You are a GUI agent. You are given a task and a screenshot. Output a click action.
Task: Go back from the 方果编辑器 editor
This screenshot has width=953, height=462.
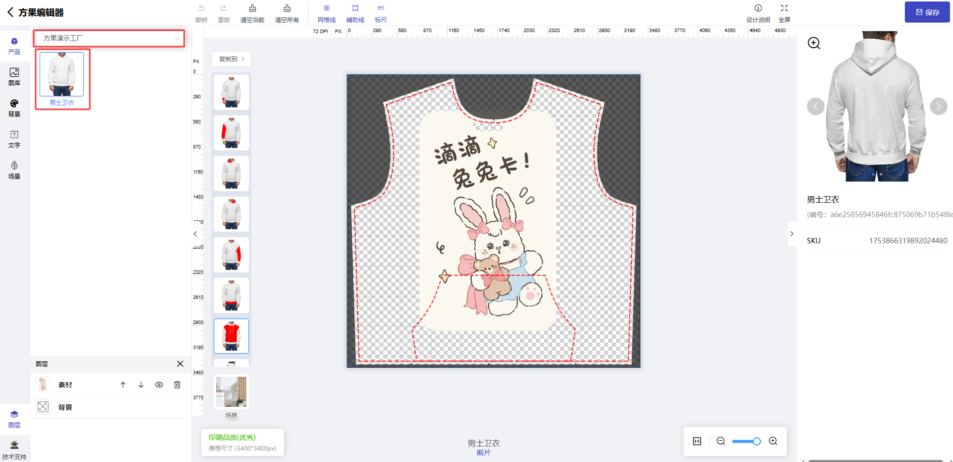(10, 13)
